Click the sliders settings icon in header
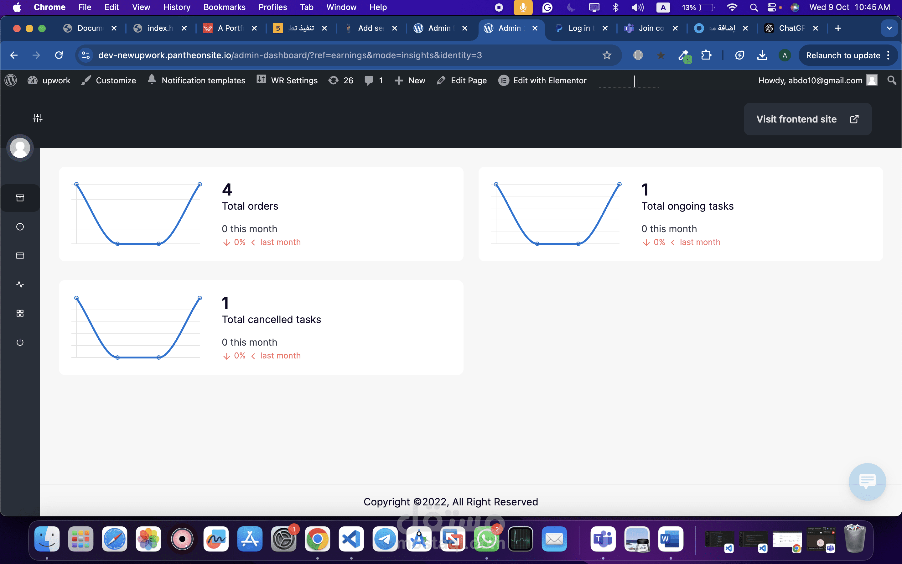 (x=37, y=118)
